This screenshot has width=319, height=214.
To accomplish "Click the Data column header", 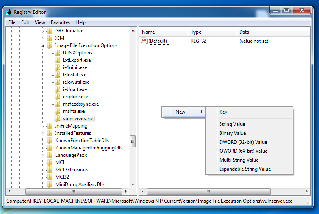I will [273, 32].
